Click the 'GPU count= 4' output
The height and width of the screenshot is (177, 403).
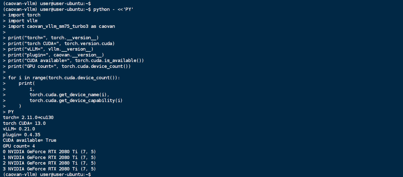point(19,146)
